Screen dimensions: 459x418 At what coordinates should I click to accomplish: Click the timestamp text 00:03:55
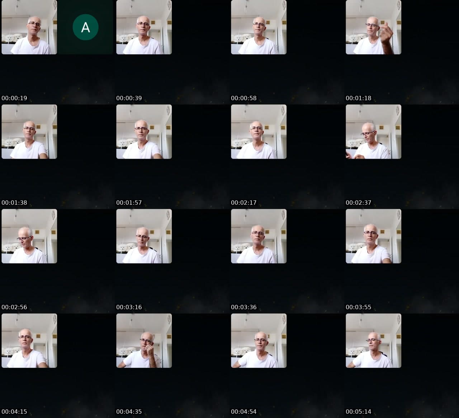(359, 307)
